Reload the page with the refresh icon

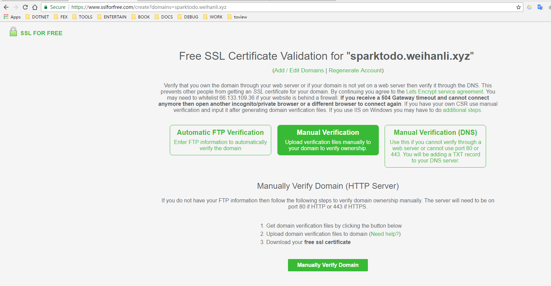25,7
